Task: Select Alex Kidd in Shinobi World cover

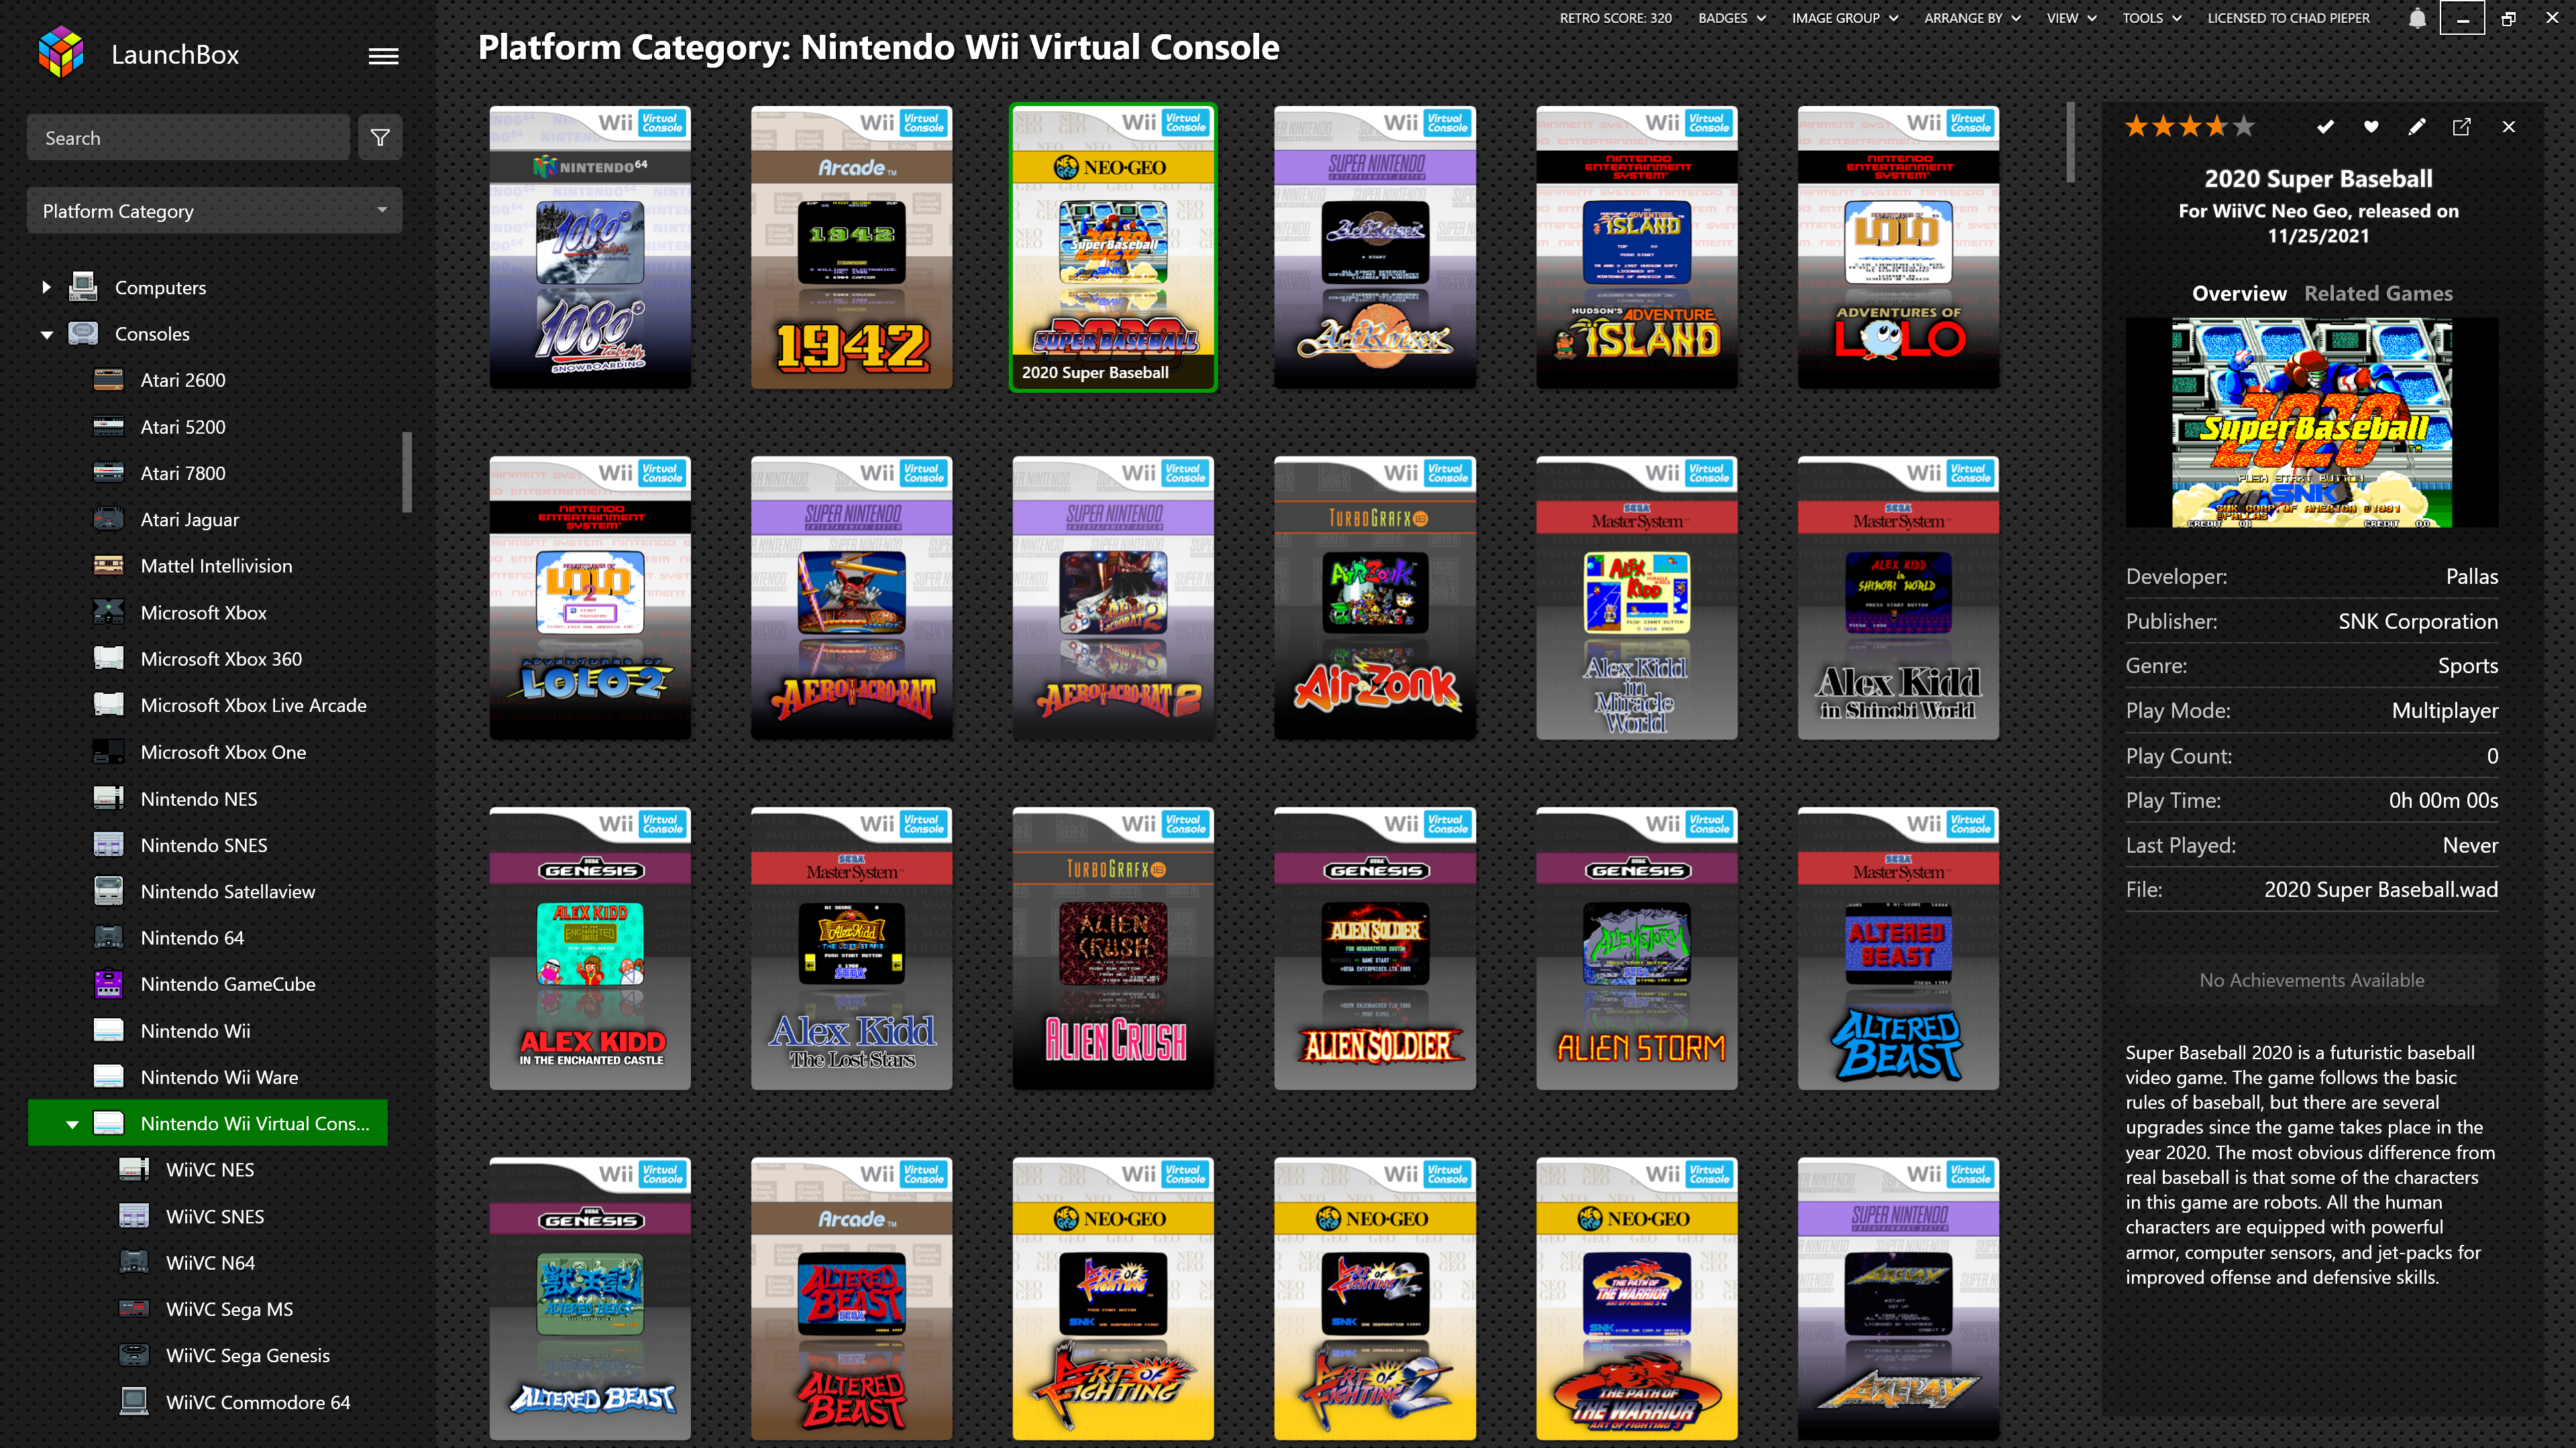Action: tap(1898, 597)
